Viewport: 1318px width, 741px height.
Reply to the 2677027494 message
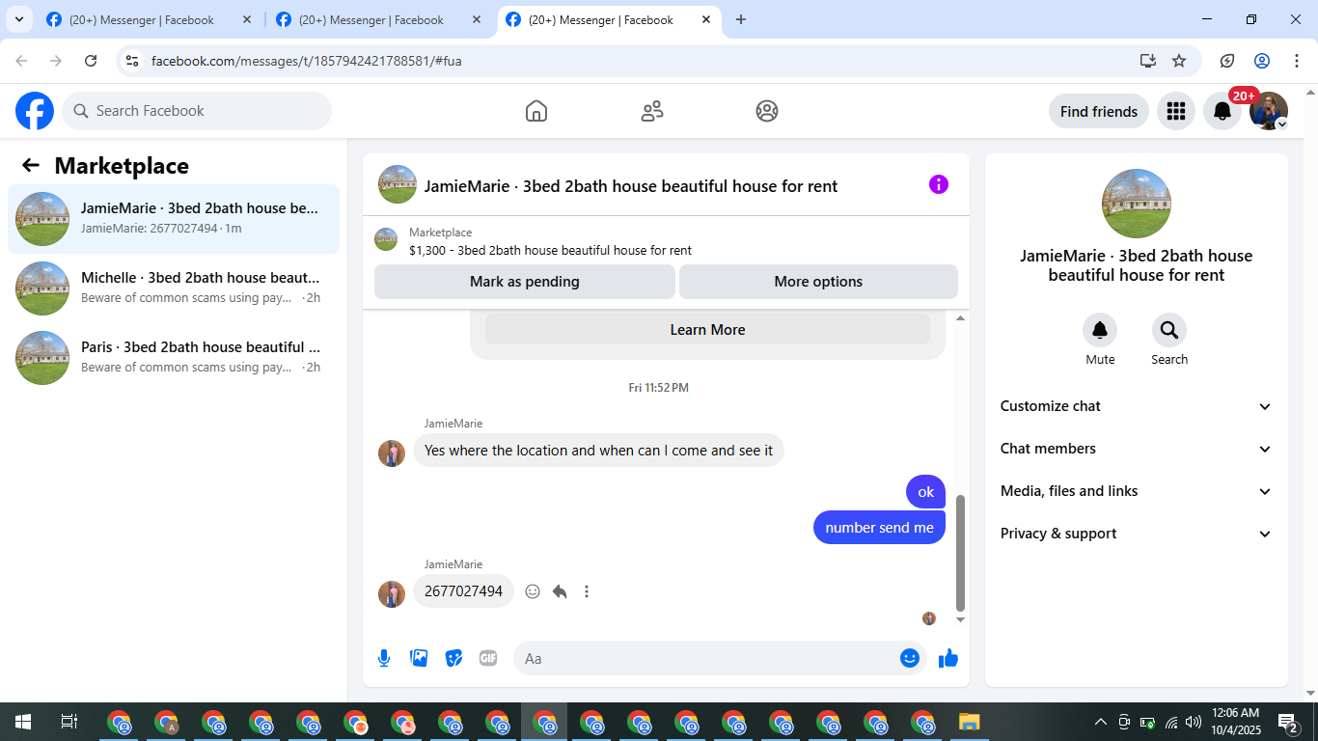pos(560,591)
